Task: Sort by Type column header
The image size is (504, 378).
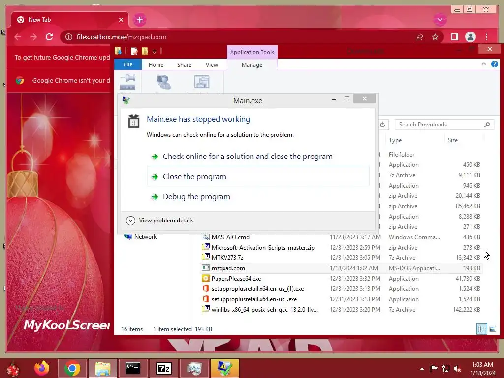Action: coord(395,140)
